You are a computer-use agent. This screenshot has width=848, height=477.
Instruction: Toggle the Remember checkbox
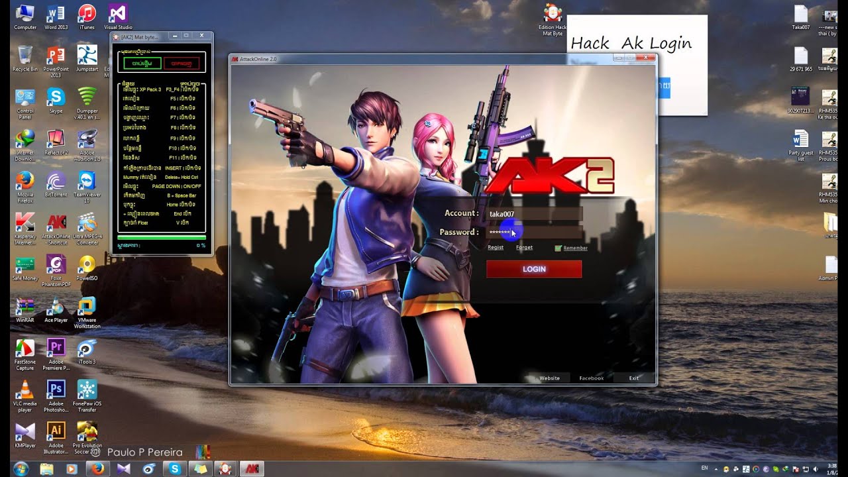pyautogui.click(x=558, y=248)
